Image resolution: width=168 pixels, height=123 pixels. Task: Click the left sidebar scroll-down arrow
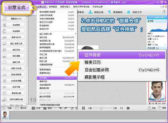27,104
